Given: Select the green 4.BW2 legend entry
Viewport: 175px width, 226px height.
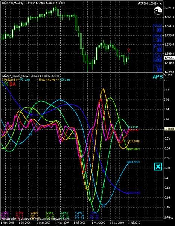Looking at the screenshot, I should [x=49, y=212].
